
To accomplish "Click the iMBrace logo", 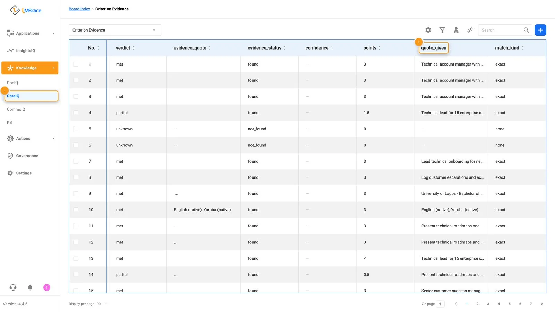I will 26,10.
